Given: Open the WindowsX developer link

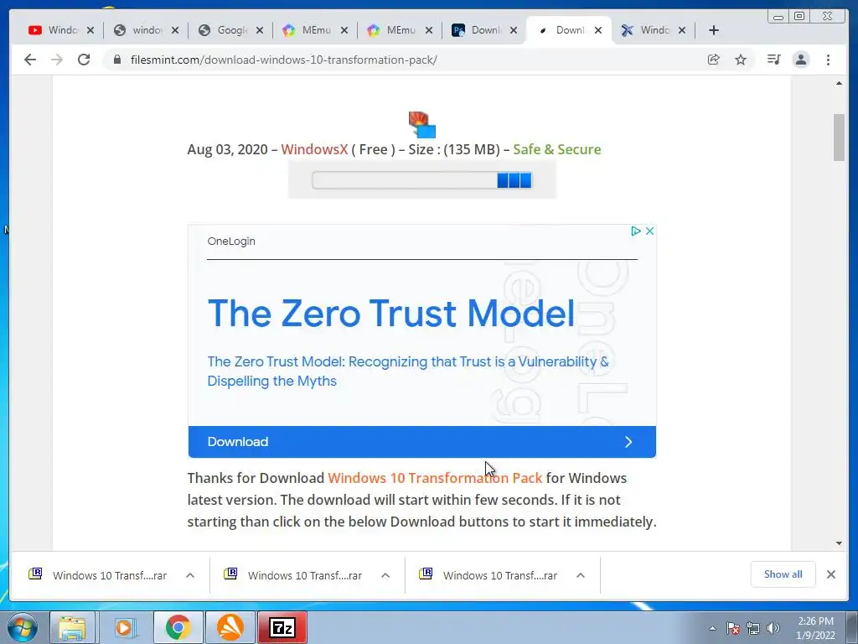Looking at the screenshot, I should click(314, 149).
